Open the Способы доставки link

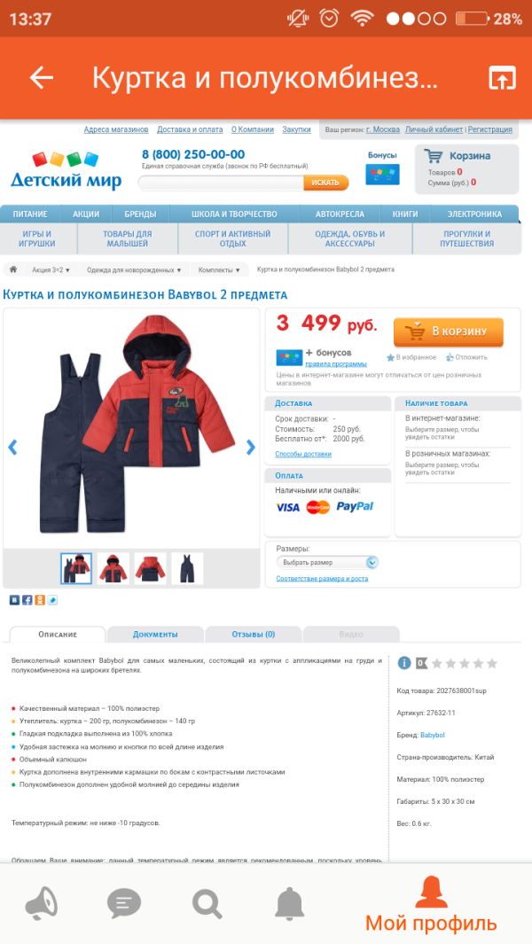303,454
